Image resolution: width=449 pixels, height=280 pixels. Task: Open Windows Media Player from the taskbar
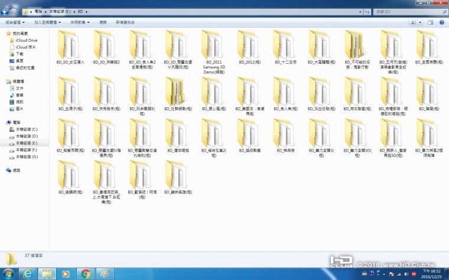point(66,274)
